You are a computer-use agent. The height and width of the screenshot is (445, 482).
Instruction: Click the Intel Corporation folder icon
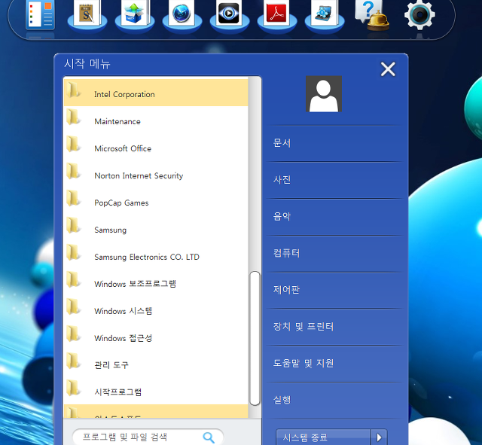(x=73, y=90)
